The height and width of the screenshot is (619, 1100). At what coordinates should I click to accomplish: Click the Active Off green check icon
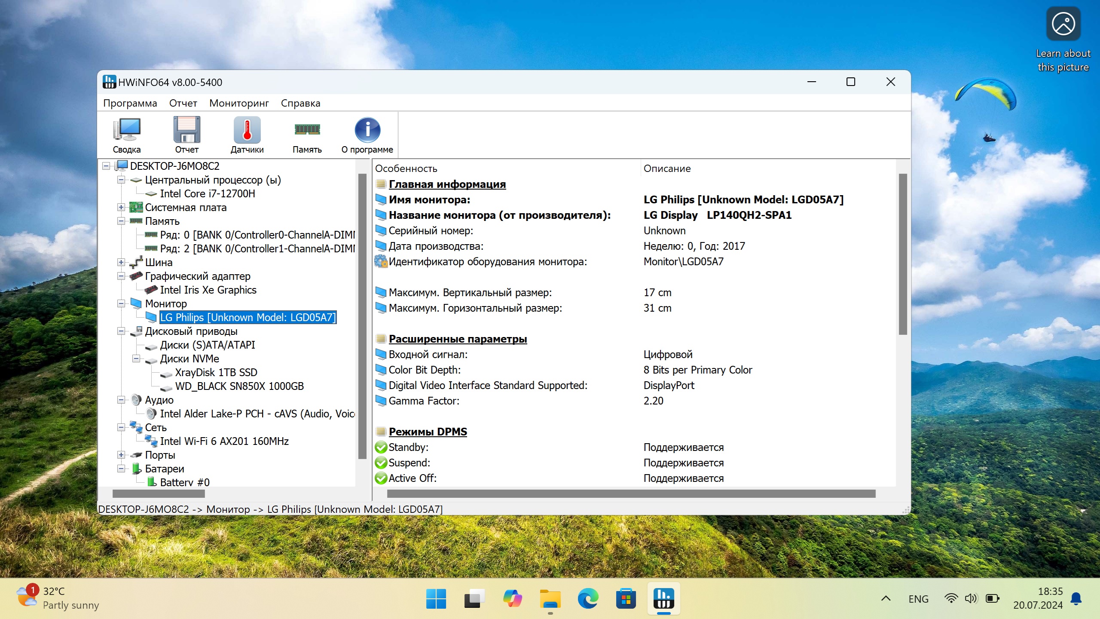tap(381, 478)
